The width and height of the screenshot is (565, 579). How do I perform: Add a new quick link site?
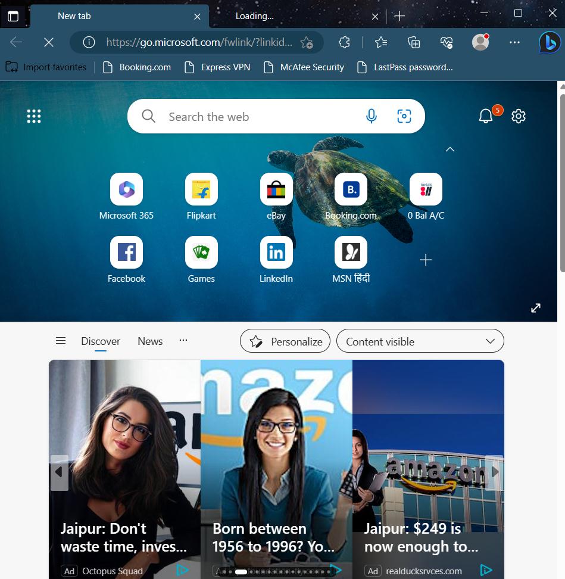tap(426, 260)
